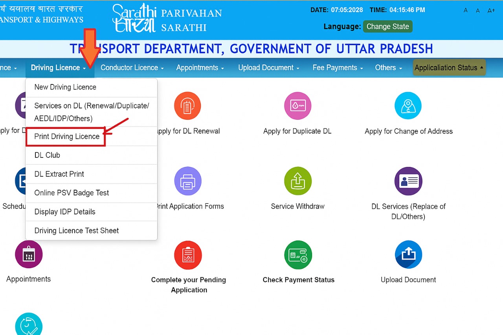
Task: Expand the Others dropdown menu
Action: pyautogui.click(x=386, y=68)
